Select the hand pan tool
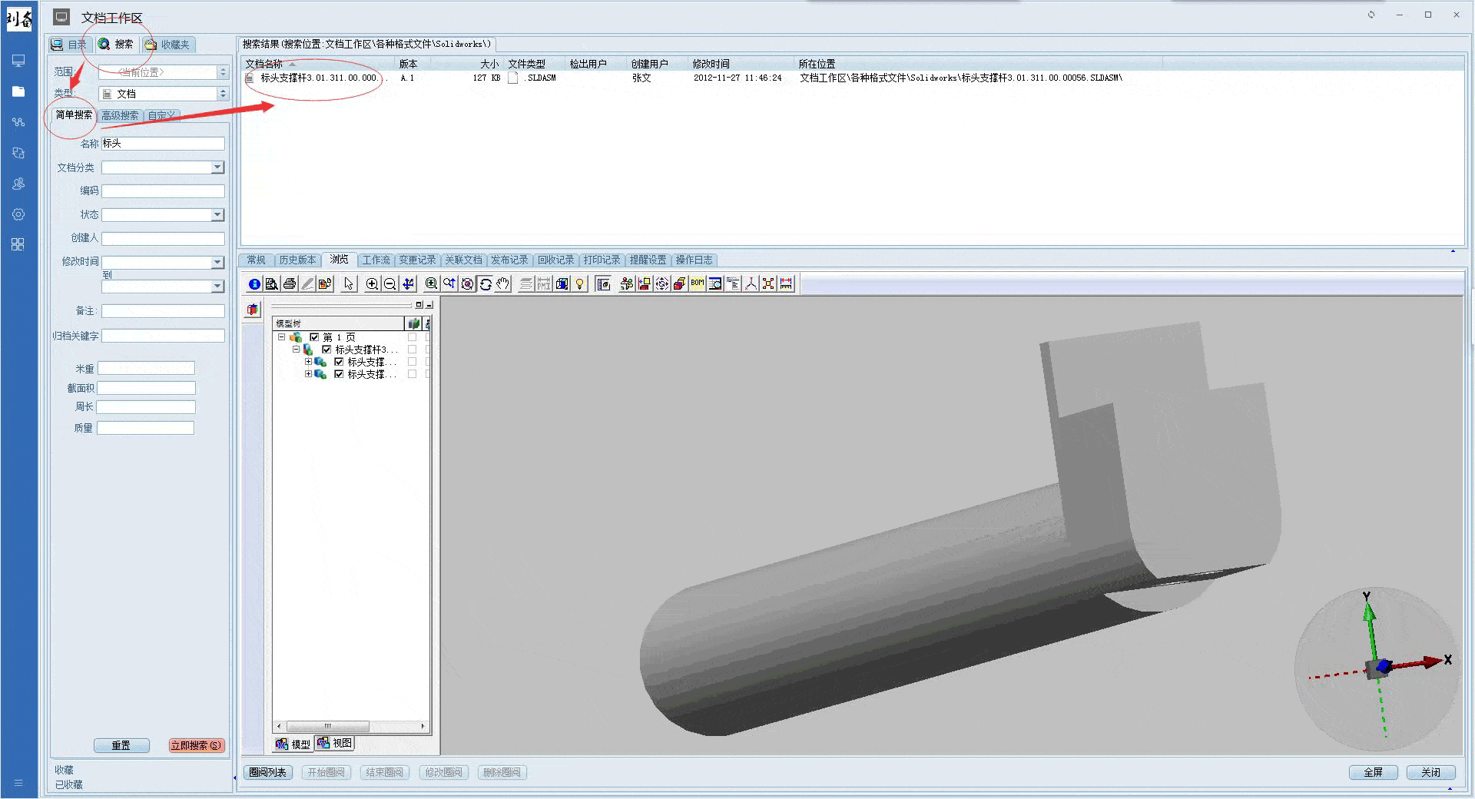 click(x=502, y=283)
